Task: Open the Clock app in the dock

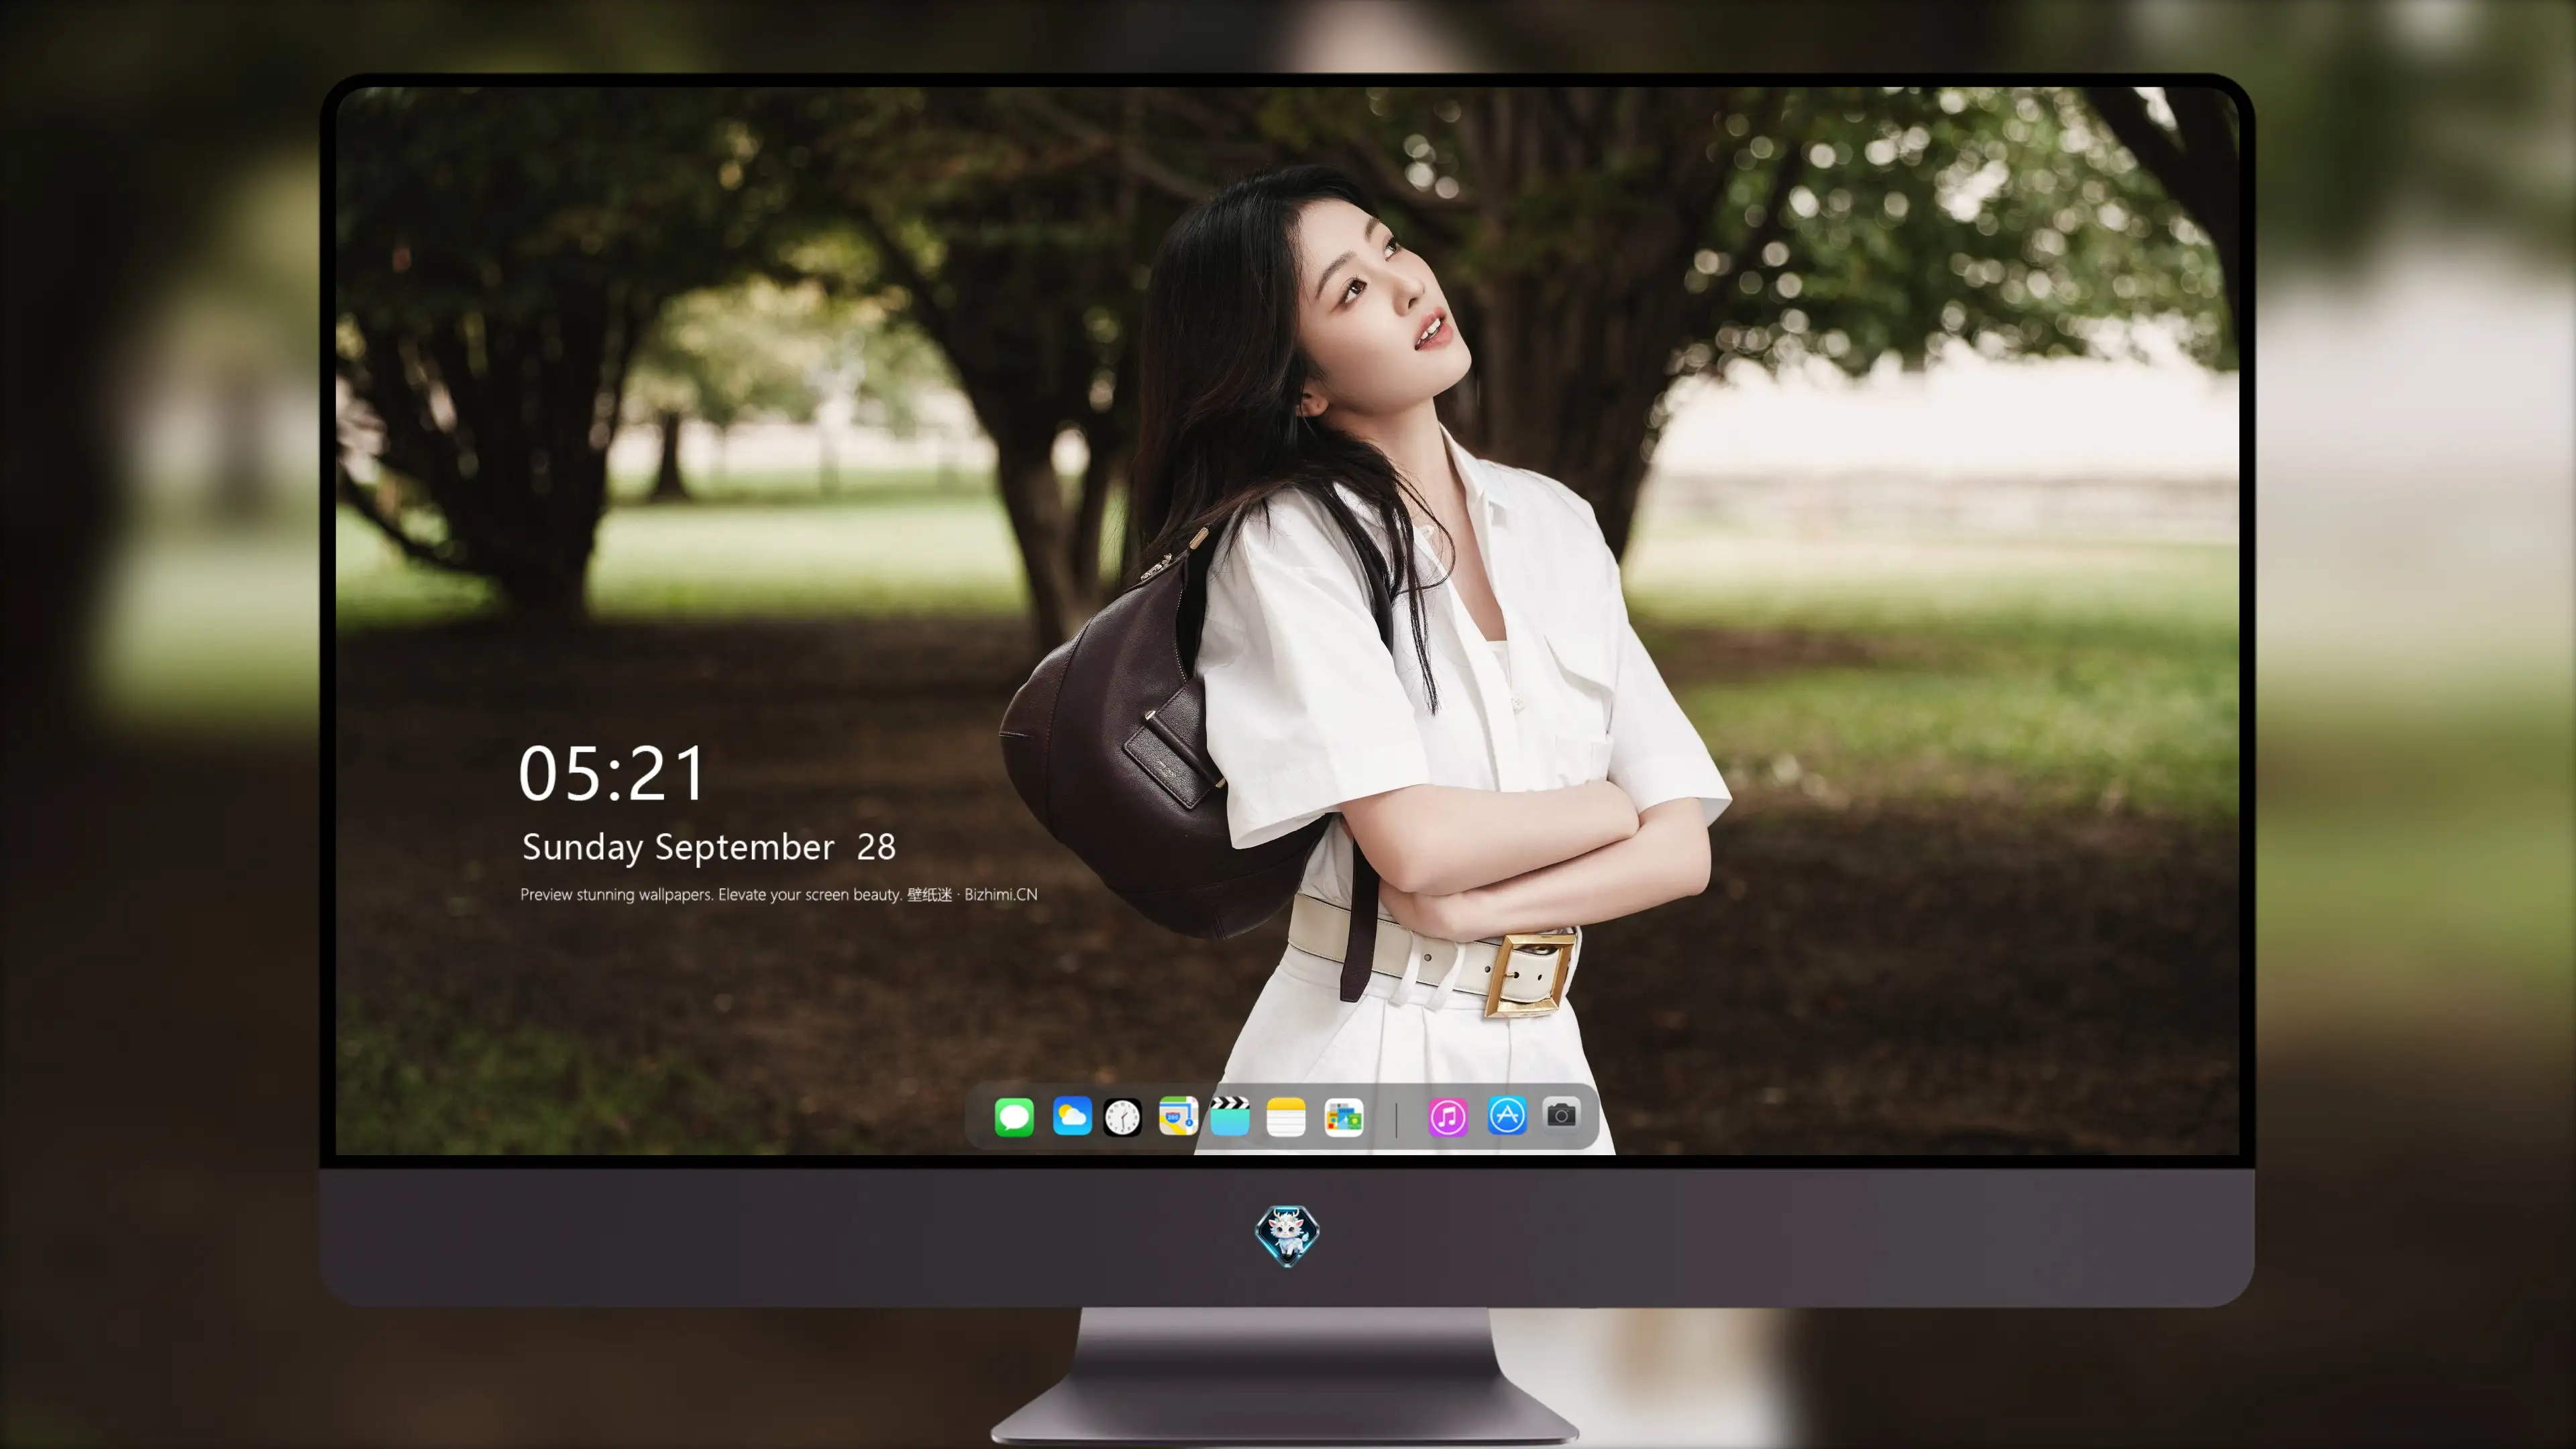Action: tap(1122, 1117)
